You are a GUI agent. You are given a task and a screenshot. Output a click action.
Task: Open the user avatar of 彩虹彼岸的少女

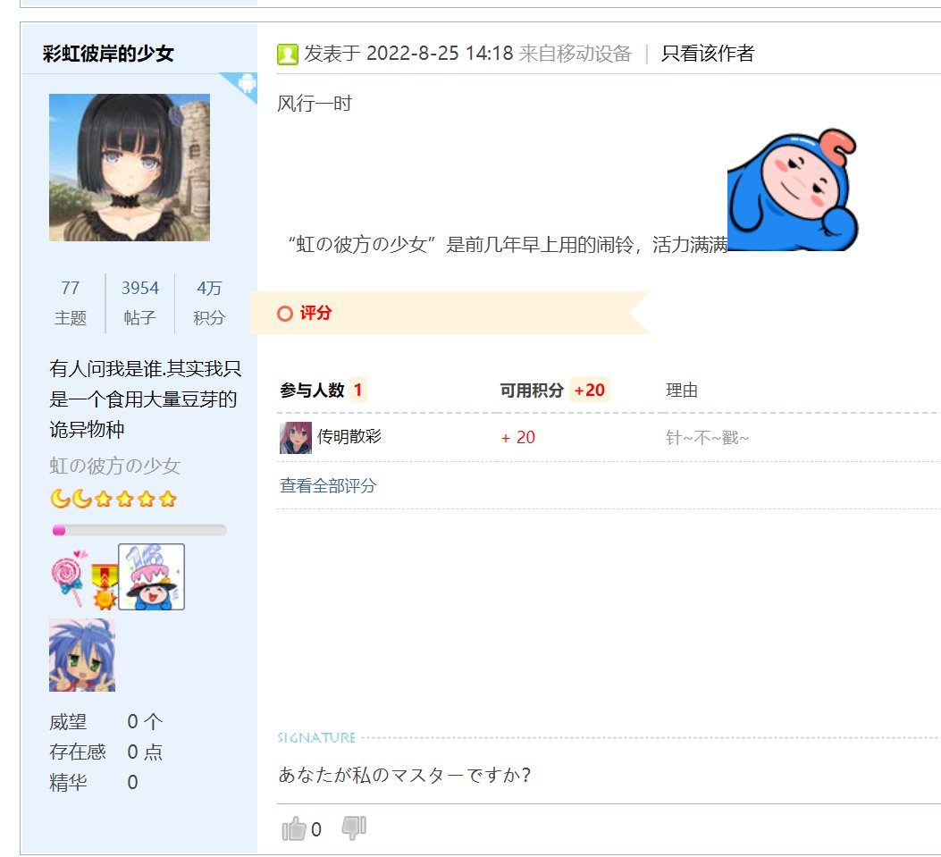click(x=130, y=167)
